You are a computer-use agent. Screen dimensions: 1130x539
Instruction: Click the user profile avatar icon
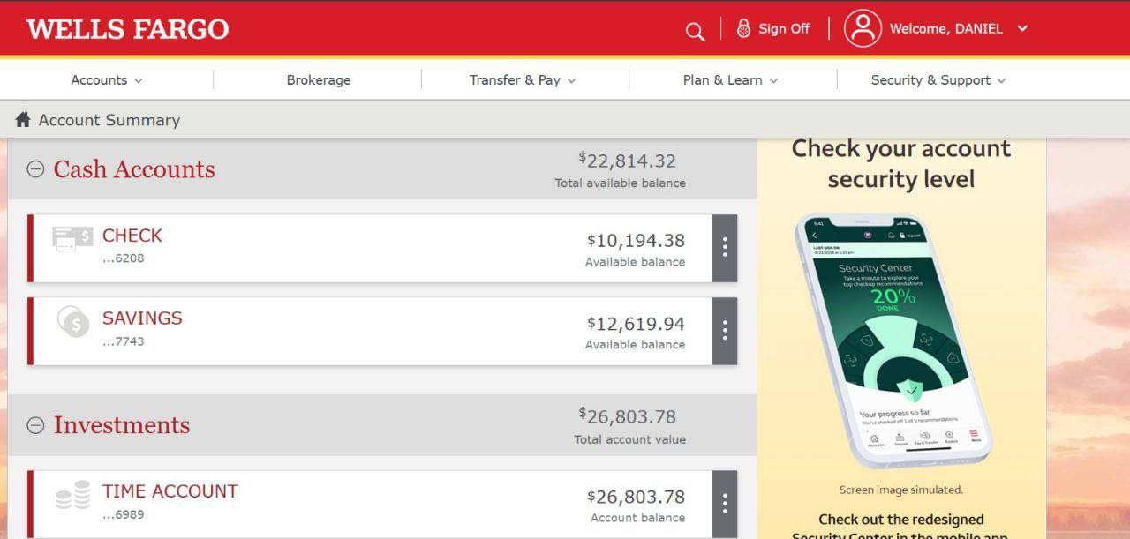(x=863, y=28)
